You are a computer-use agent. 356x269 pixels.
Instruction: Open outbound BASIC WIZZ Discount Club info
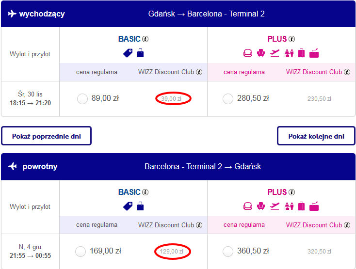click(199, 72)
